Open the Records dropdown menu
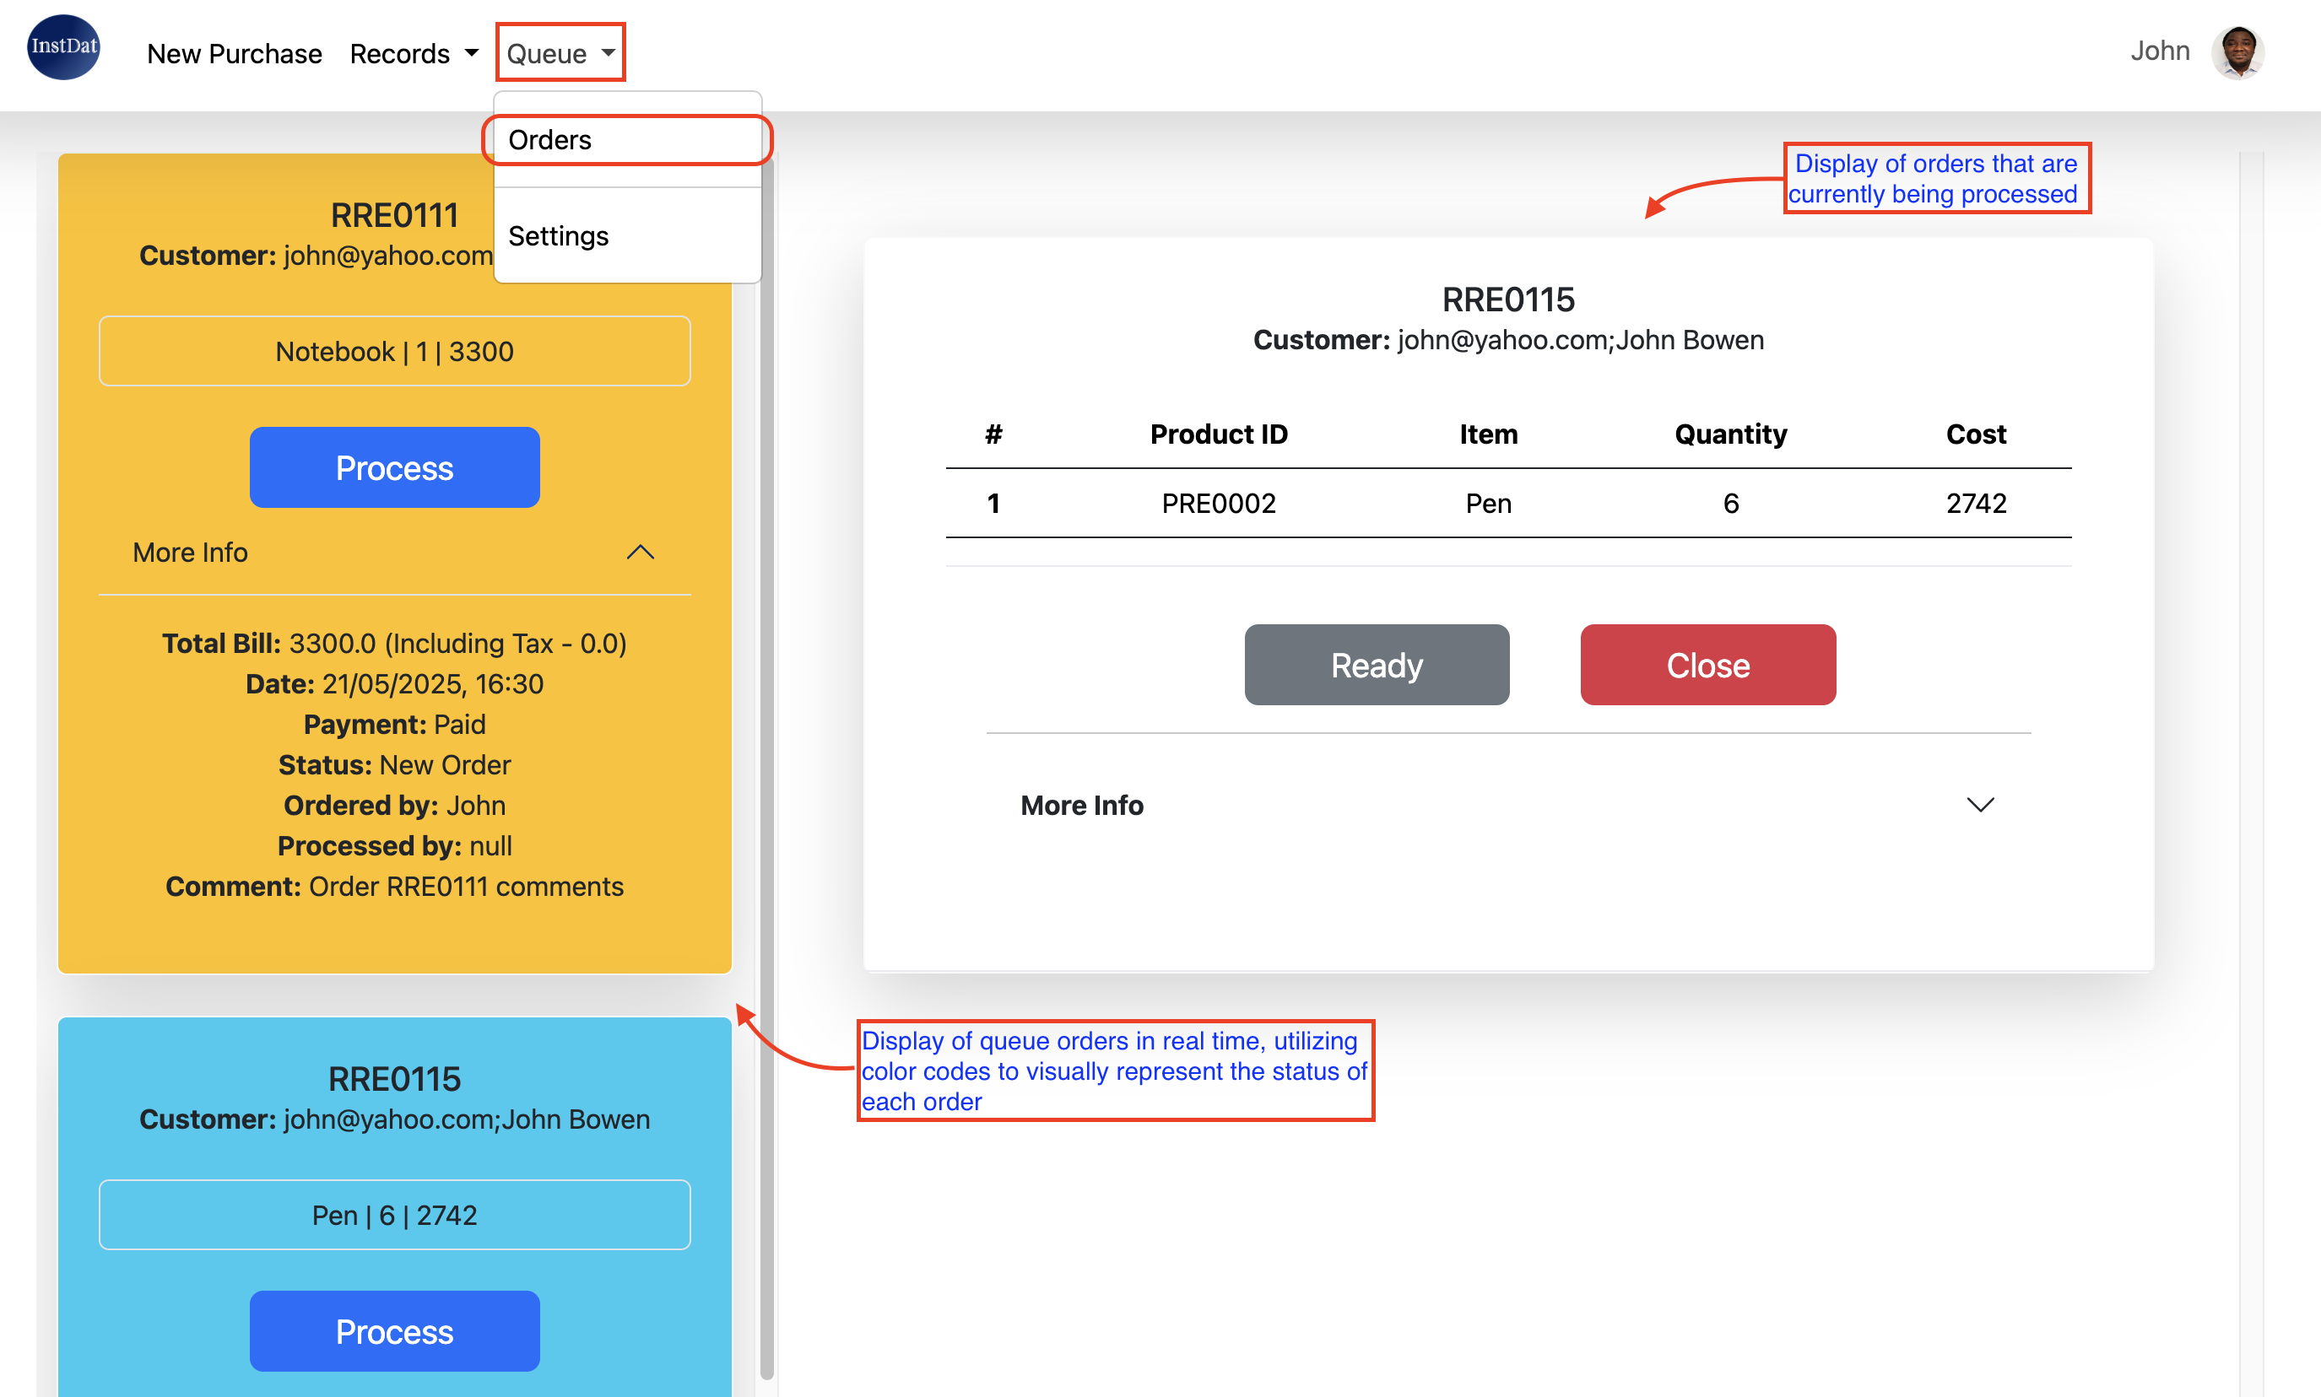The width and height of the screenshot is (2321, 1397). pos(414,54)
